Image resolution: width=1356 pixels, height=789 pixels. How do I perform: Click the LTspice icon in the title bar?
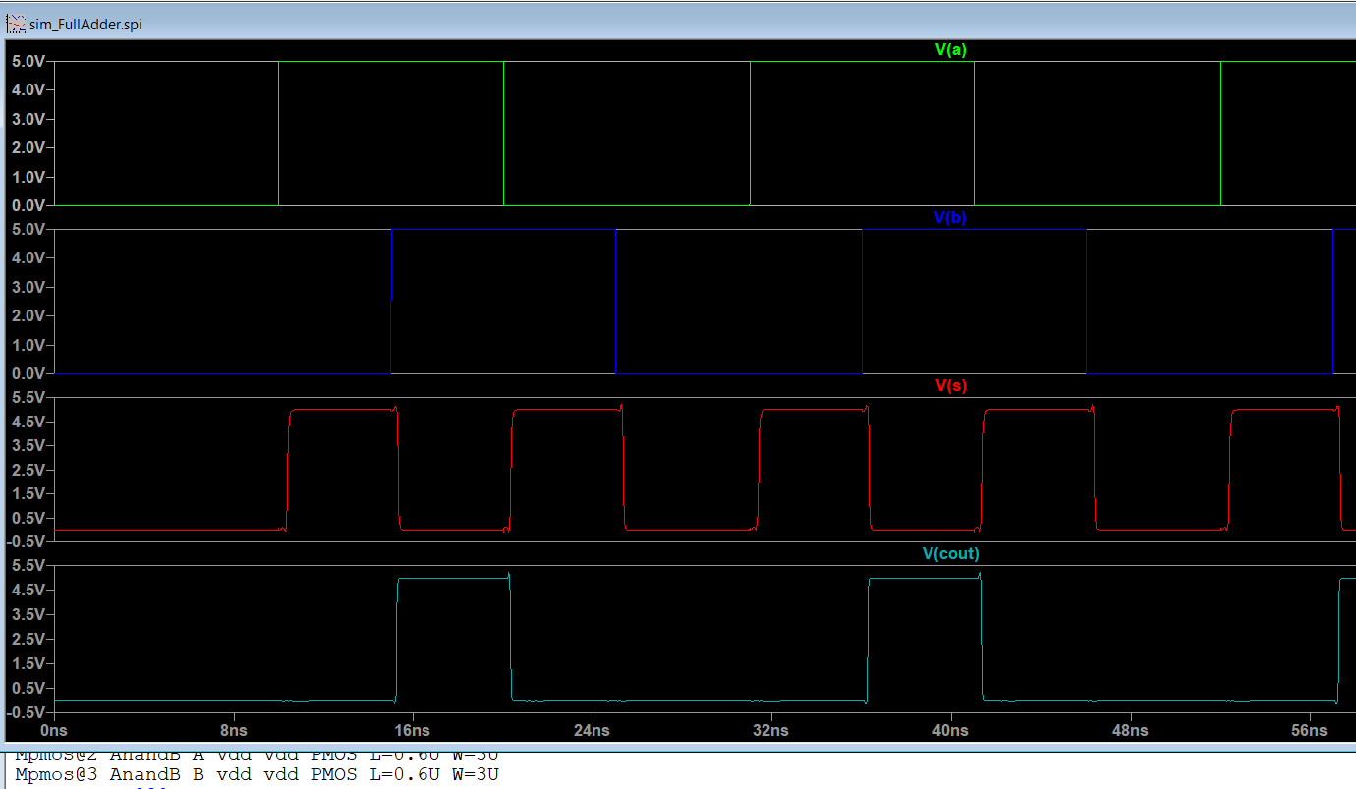(16, 24)
